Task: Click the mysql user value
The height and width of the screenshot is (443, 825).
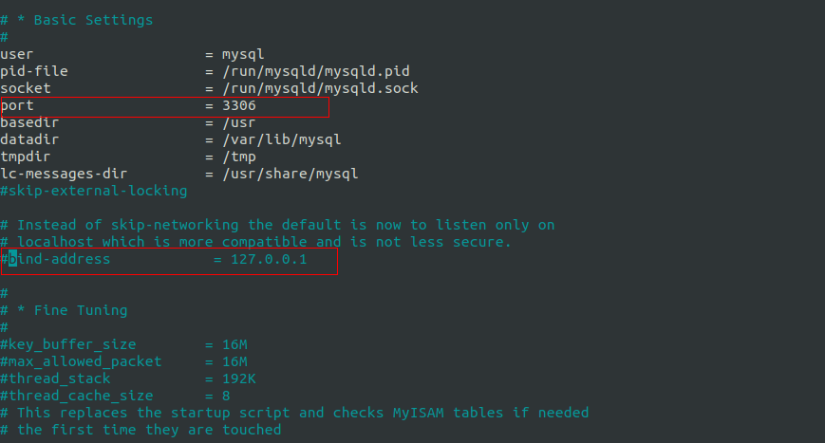Action: [x=243, y=54]
